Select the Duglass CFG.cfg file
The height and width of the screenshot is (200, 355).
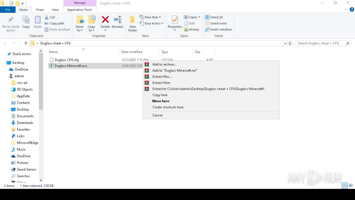(67, 60)
